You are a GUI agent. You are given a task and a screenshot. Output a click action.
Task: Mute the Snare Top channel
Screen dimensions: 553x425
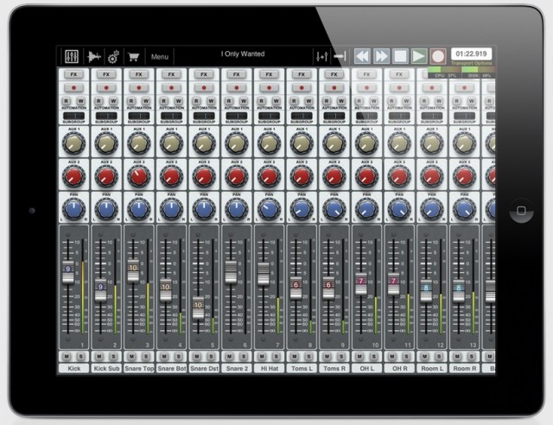tap(131, 356)
